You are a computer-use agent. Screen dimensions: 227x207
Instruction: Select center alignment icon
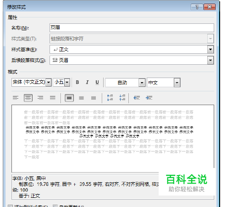pos(28,98)
